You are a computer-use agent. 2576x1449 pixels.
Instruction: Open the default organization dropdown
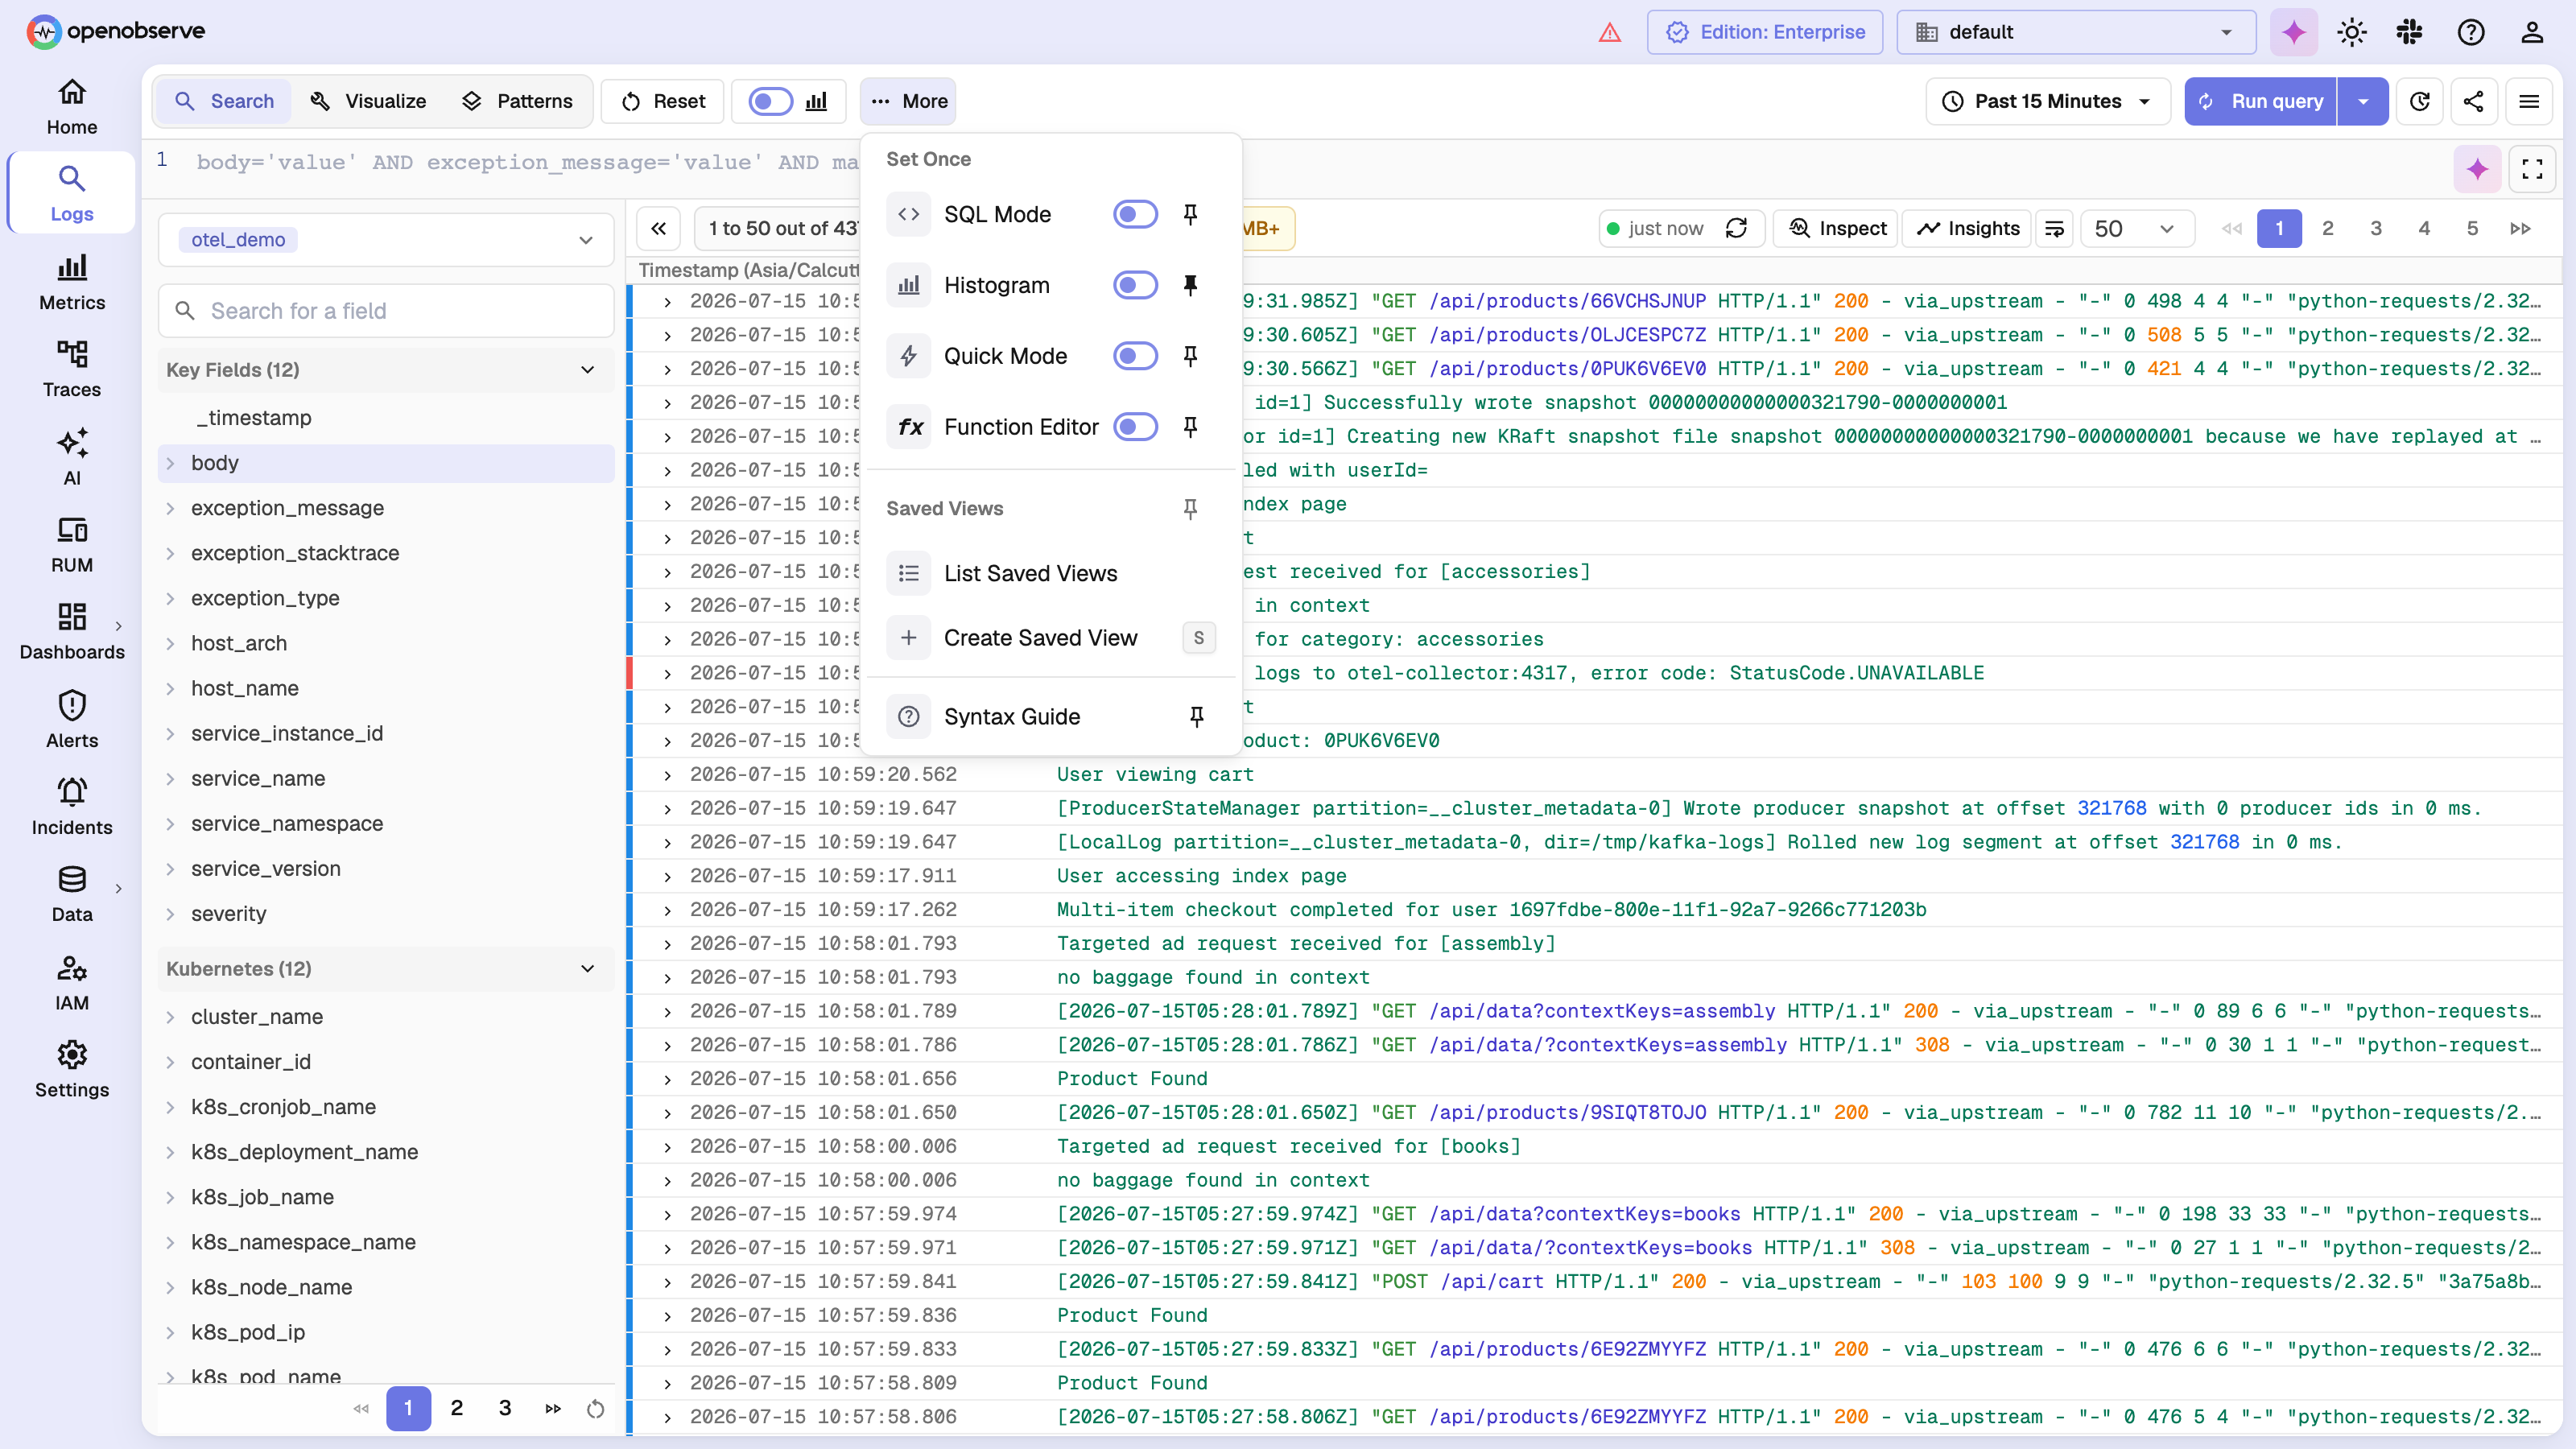(x=2076, y=32)
